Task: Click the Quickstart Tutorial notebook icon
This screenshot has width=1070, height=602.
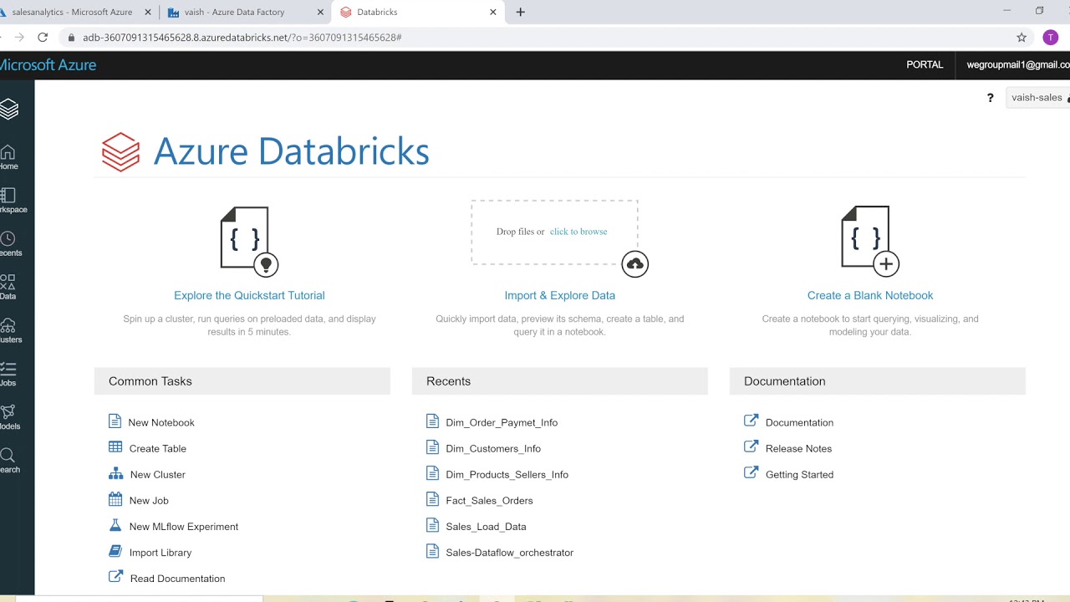Action: pyautogui.click(x=249, y=241)
